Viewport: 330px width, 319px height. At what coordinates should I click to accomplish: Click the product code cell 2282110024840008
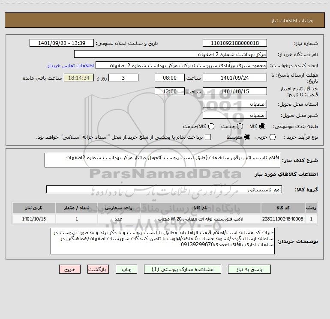click(x=283, y=219)
